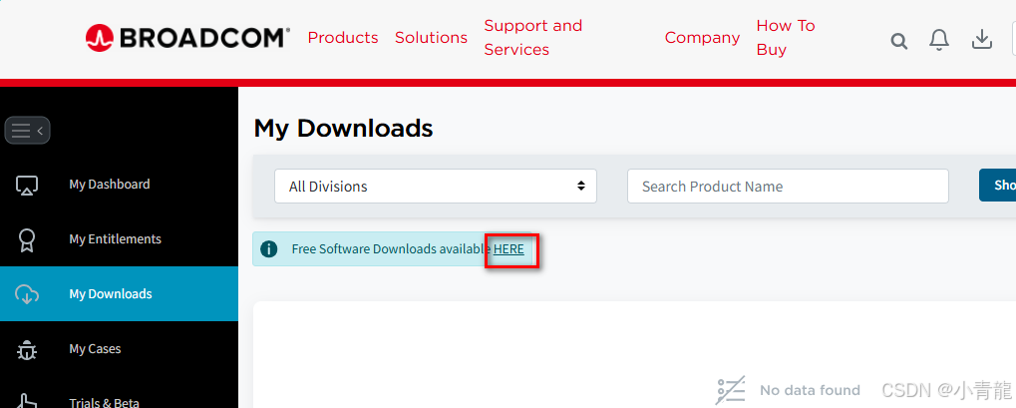Click the No data found message
The width and height of the screenshot is (1016, 408).
click(x=810, y=390)
